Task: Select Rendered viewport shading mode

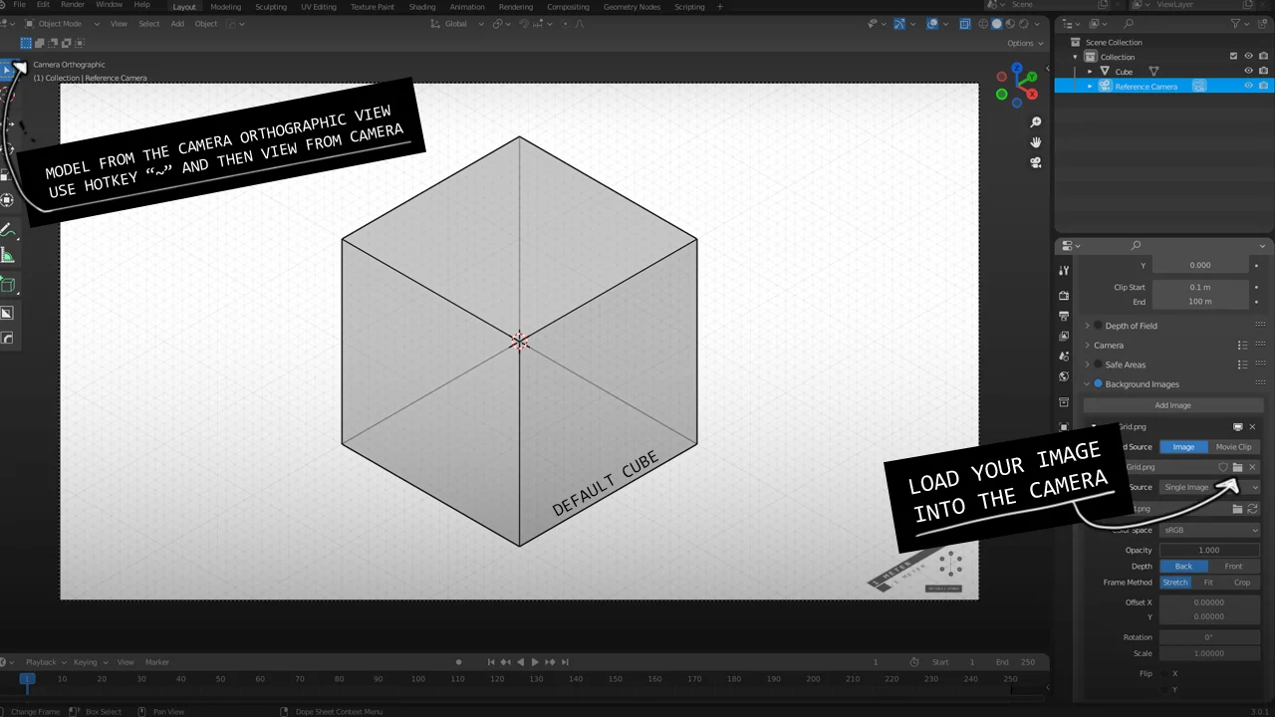Action: (x=1024, y=25)
